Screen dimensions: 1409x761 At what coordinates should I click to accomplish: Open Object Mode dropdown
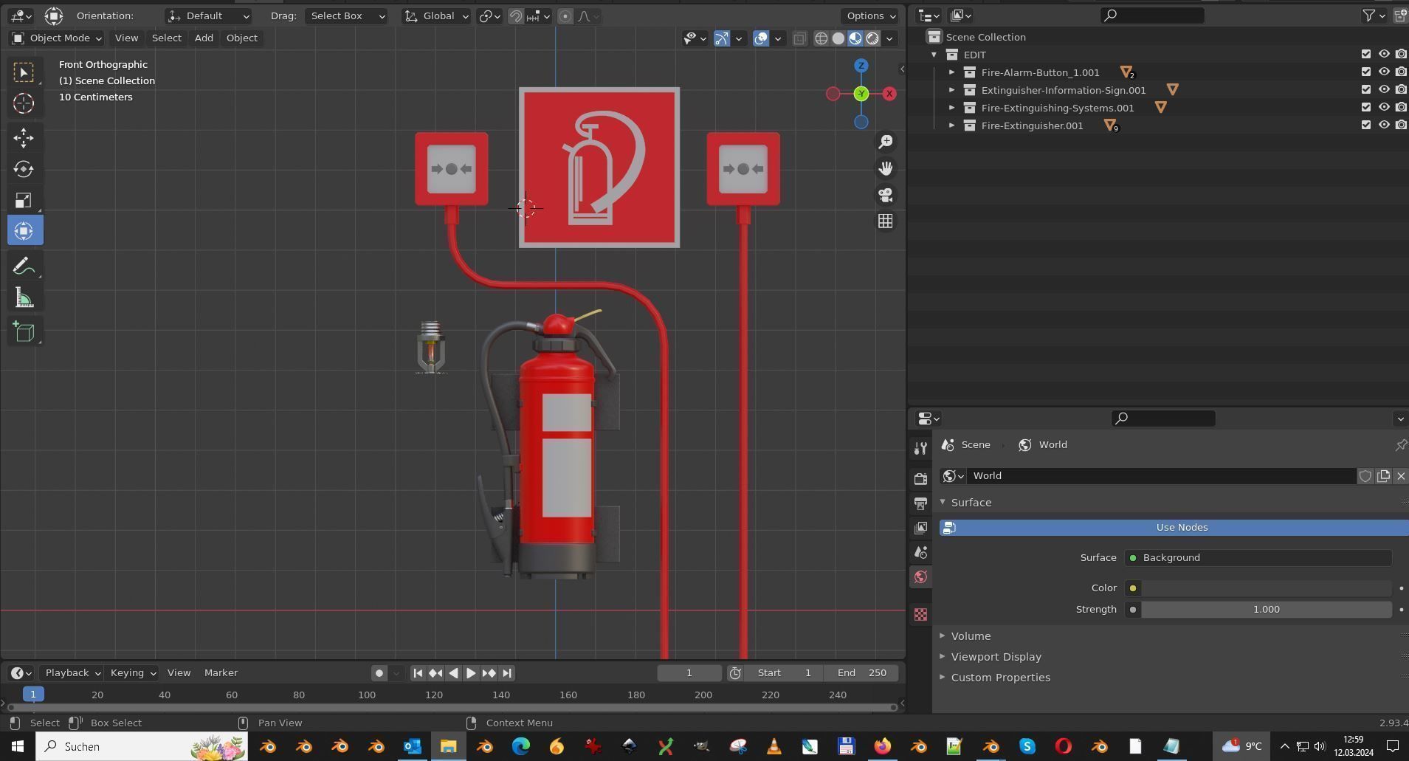pyautogui.click(x=57, y=38)
